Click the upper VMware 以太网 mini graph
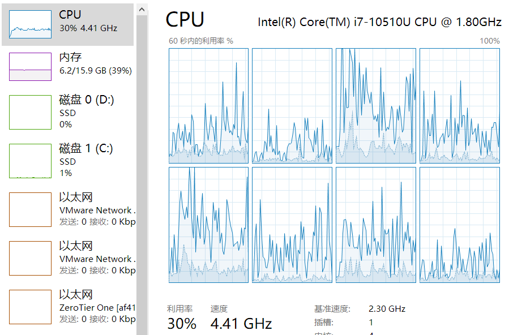The height and width of the screenshot is (335, 509). point(30,209)
